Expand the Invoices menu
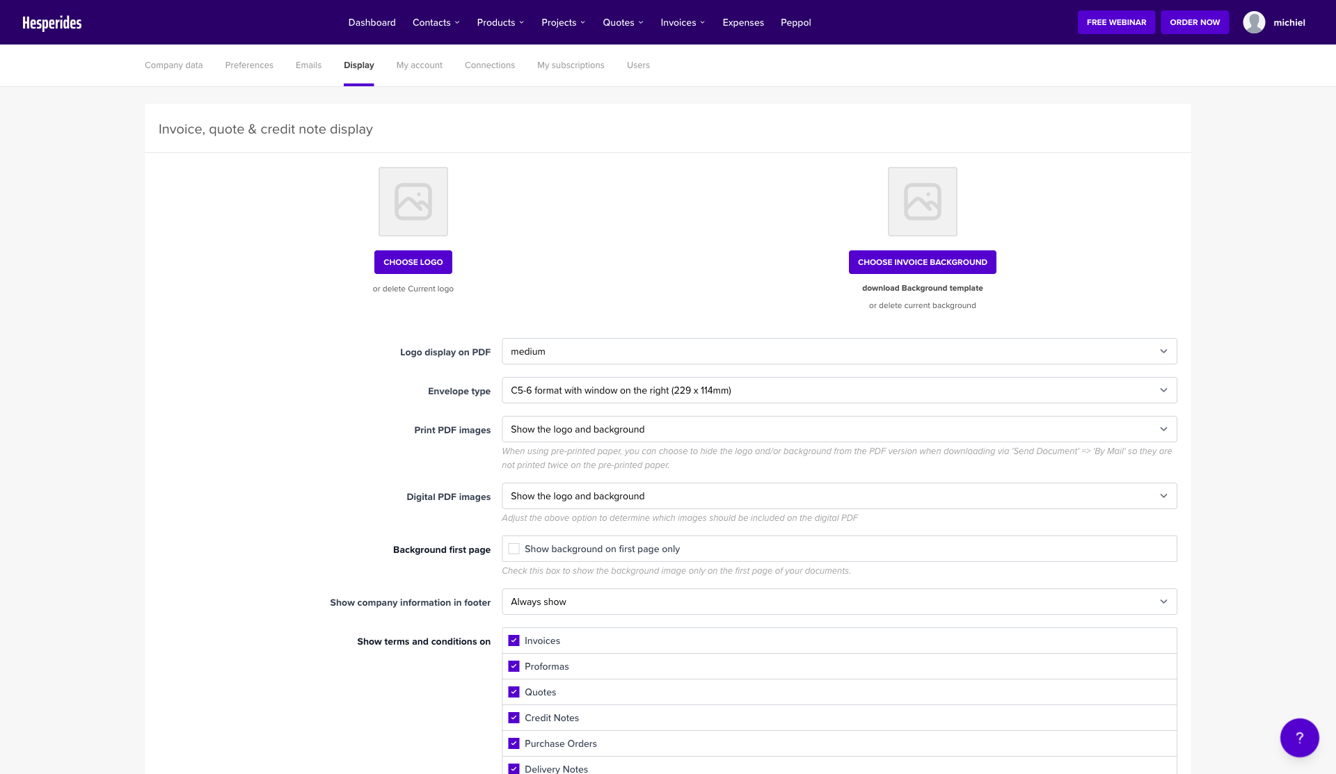 683,22
